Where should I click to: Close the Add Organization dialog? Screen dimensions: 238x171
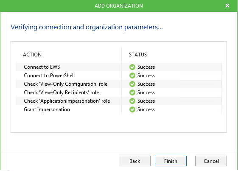[x=227, y=6]
